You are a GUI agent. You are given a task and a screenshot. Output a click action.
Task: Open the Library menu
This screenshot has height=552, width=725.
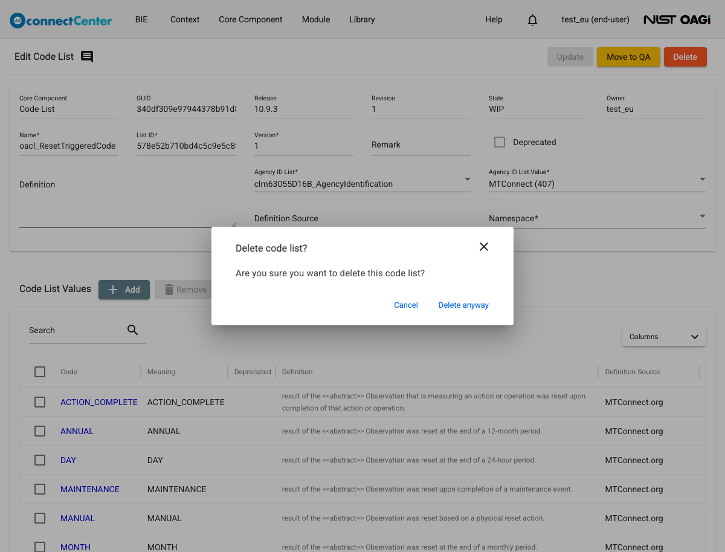[x=362, y=19]
